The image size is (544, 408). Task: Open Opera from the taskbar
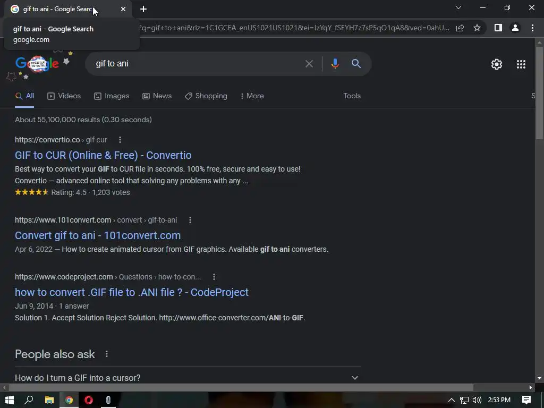tap(89, 400)
